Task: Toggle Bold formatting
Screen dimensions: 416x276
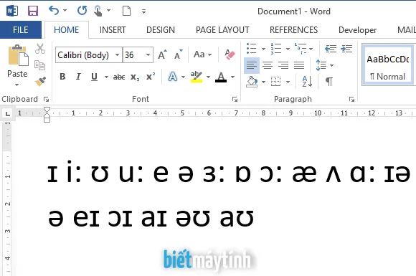Action: click(62, 77)
